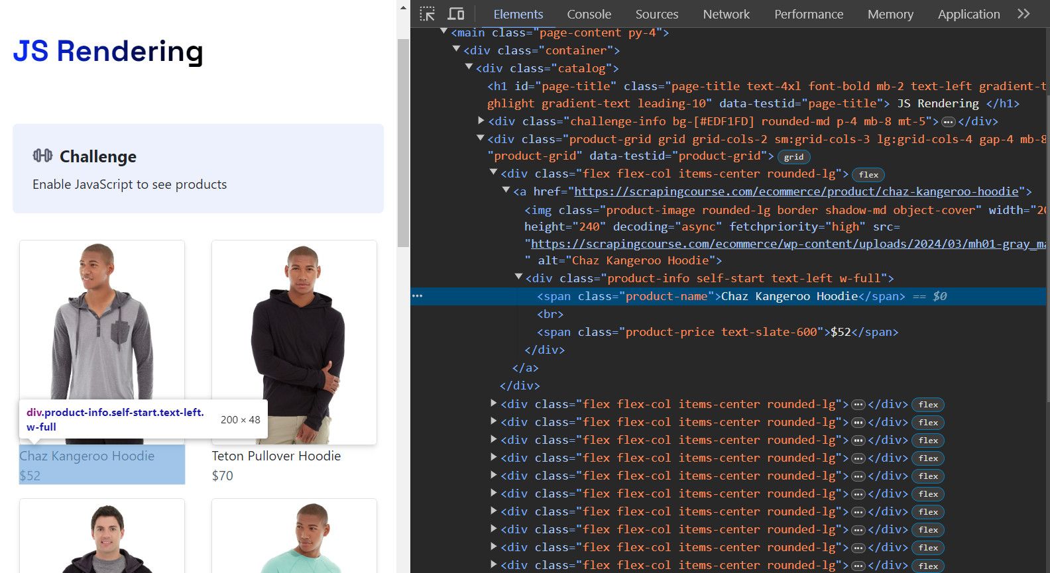Switch to the Elements tab

click(518, 14)
